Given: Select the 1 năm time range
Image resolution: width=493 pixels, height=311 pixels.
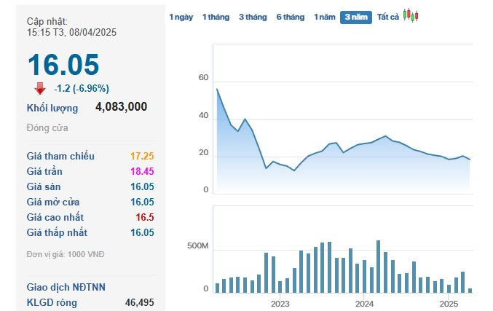Looking at the screenshot, I should (x=325, y=17).
